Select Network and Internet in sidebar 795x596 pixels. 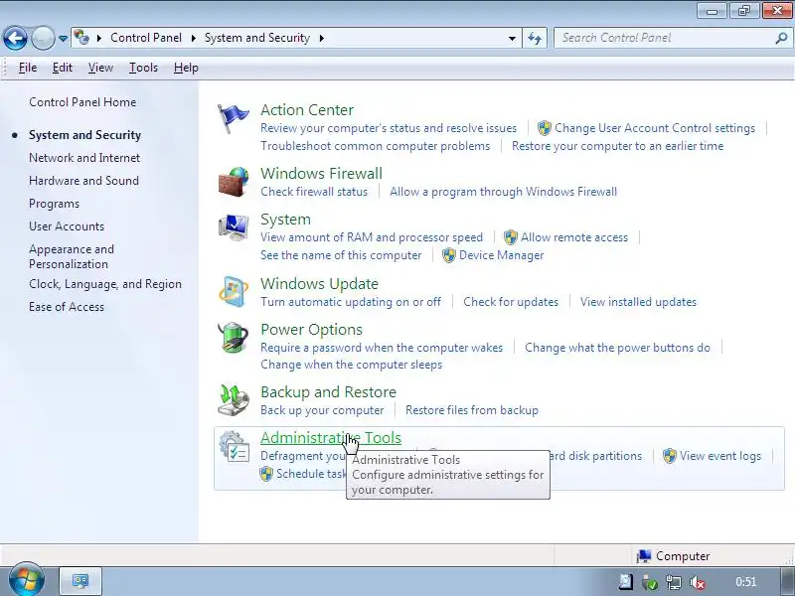click(x=84, y=158)
